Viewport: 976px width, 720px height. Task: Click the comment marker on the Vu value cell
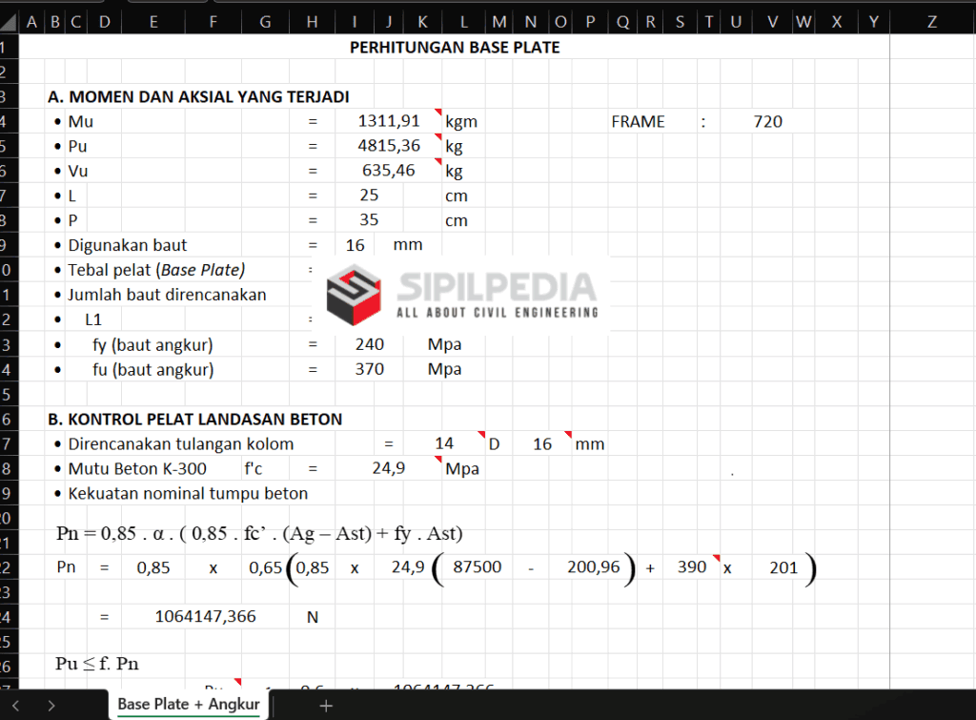pos(439,163)
